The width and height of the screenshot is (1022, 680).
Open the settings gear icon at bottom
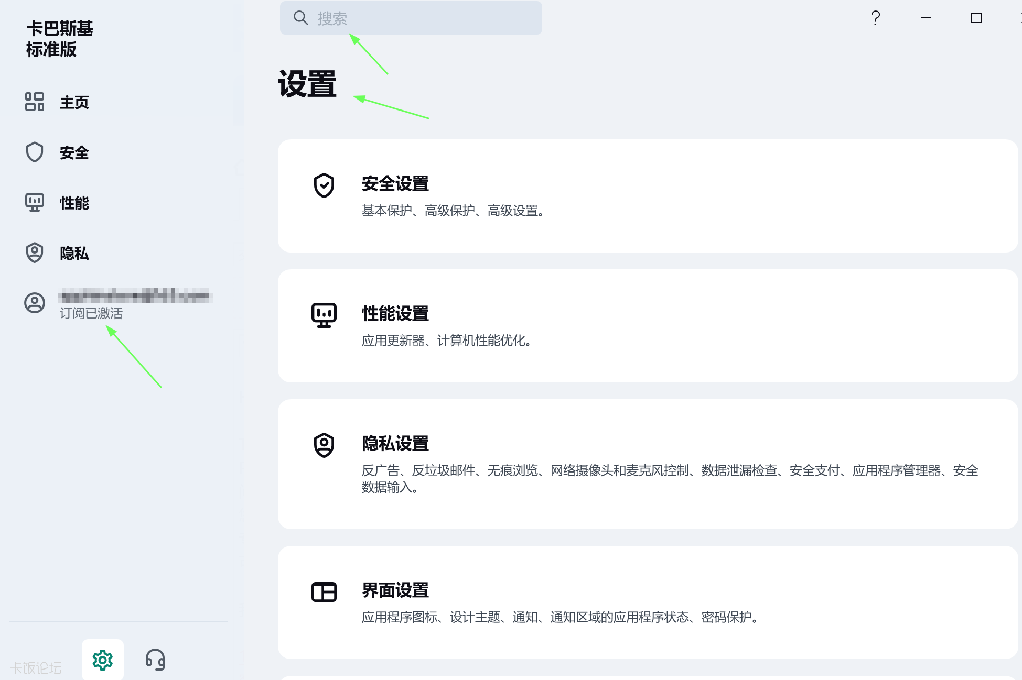103,660
